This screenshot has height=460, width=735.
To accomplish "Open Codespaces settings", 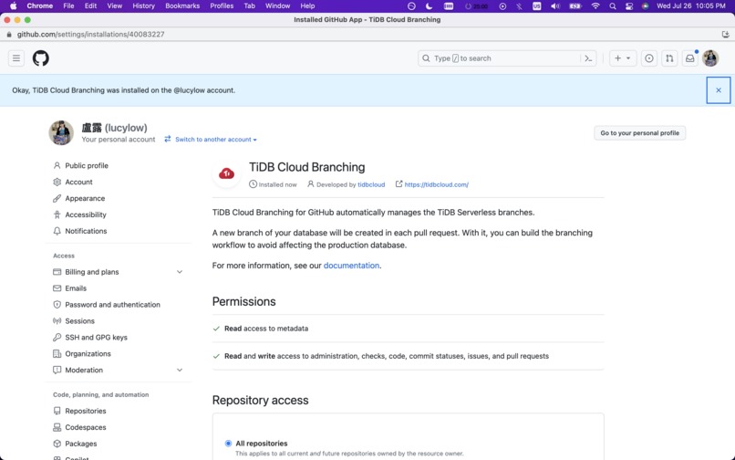I will click(x=86, y=428).
